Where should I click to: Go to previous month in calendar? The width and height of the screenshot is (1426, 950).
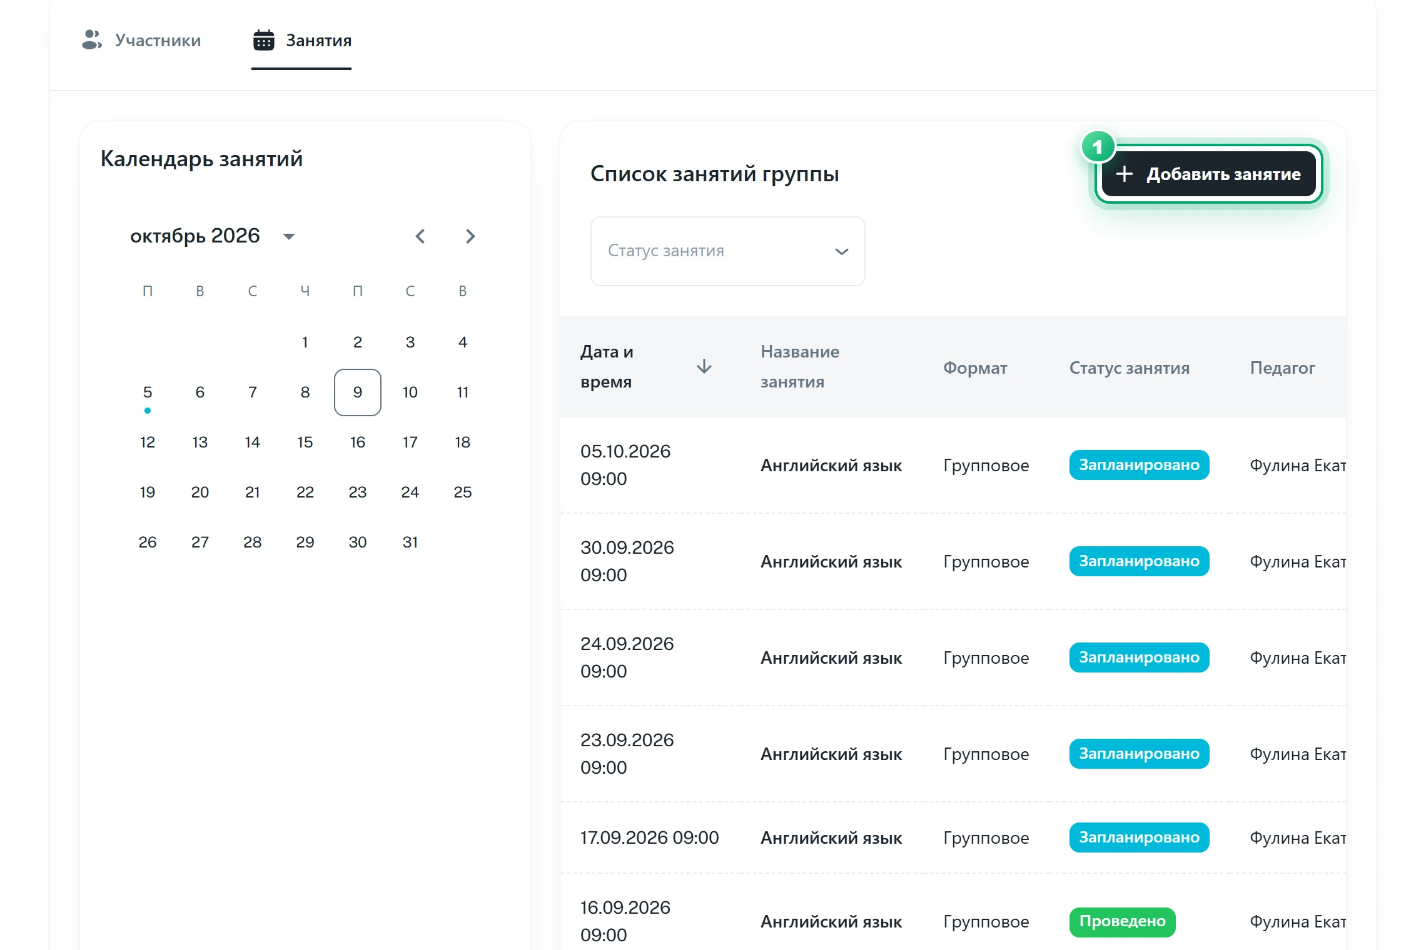[420, 236]
